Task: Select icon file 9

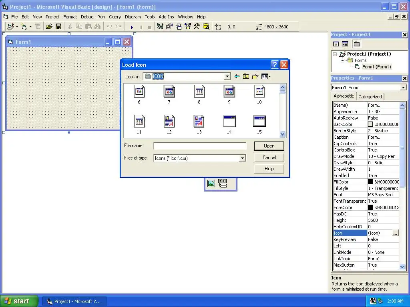Action: click(x=229, y=94)
